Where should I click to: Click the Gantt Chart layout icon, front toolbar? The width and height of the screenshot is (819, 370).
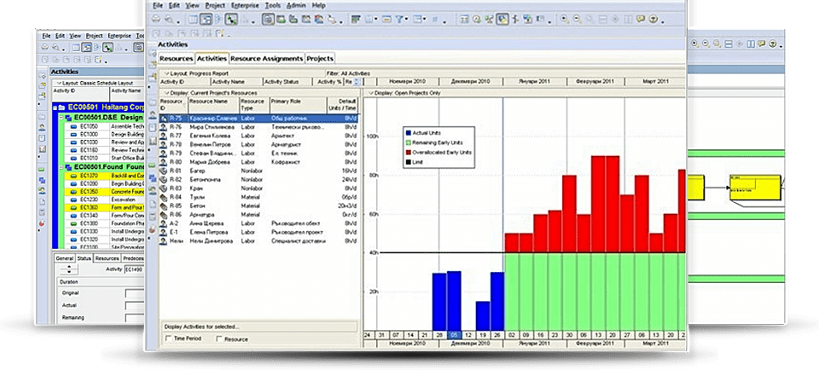(193, 20)
